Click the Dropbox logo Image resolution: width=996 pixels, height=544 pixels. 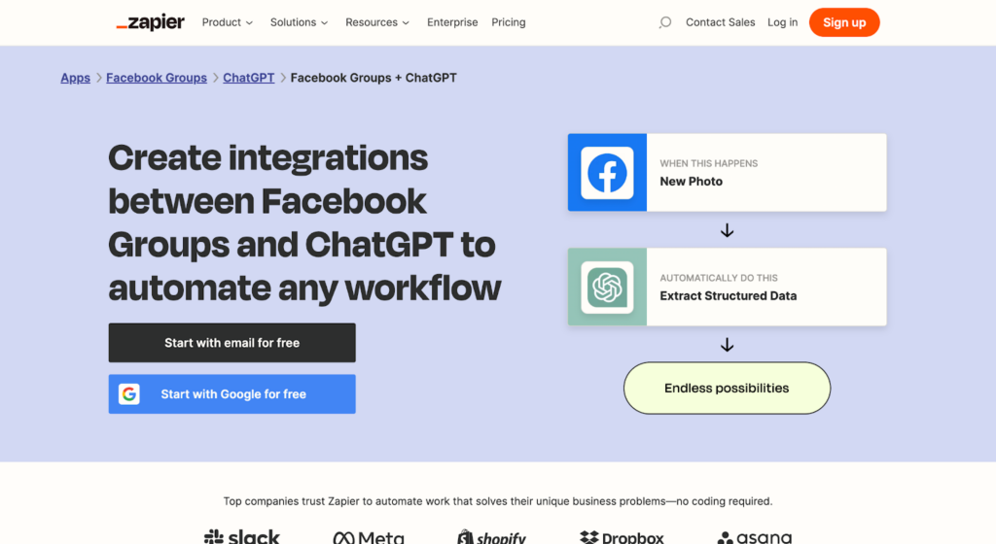point(622,537)
